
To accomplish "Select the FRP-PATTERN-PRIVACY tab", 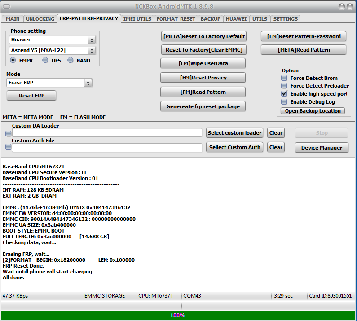I will 89,18.
